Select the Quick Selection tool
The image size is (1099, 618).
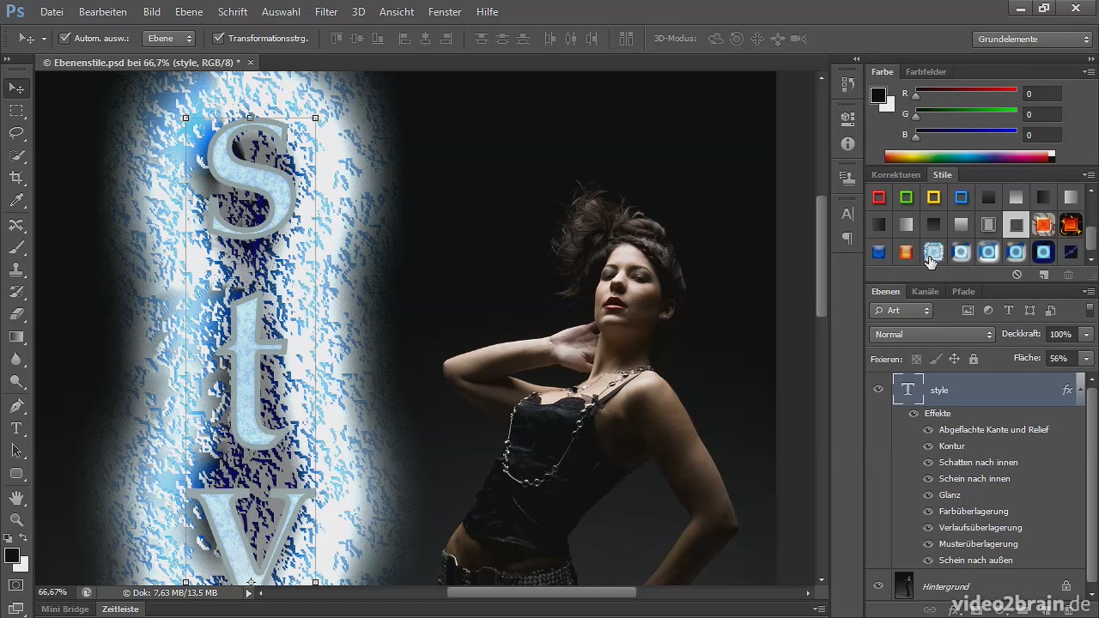click(x=16, y=155)
